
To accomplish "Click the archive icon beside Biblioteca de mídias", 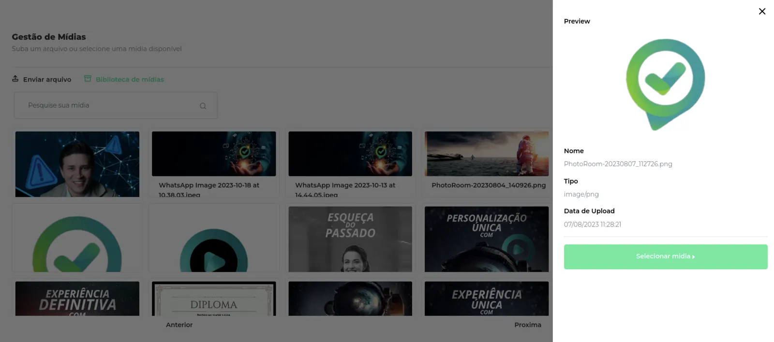I will (88, 79).
